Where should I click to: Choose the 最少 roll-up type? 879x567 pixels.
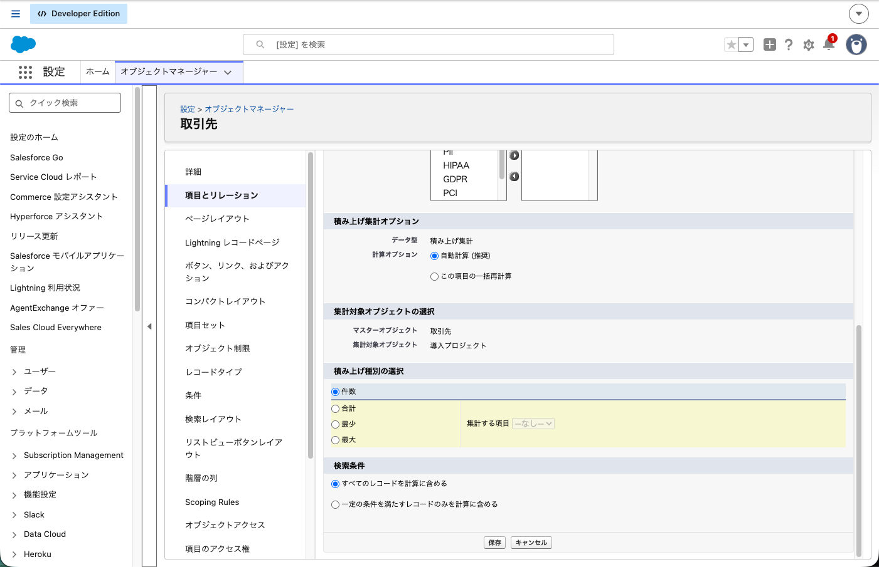pos(335,424)
